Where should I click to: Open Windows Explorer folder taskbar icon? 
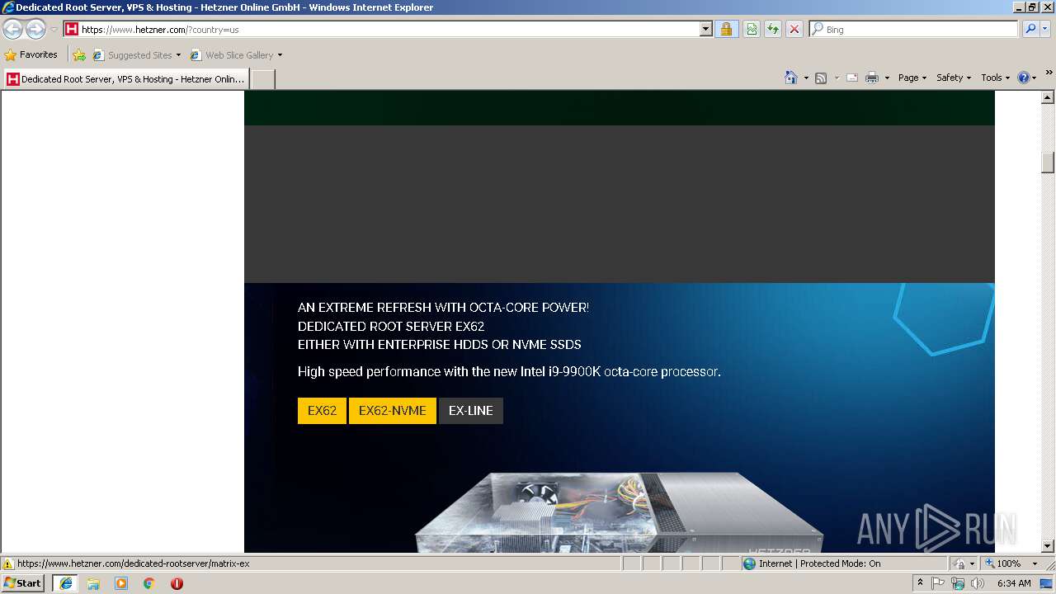[x=93, y=583]
